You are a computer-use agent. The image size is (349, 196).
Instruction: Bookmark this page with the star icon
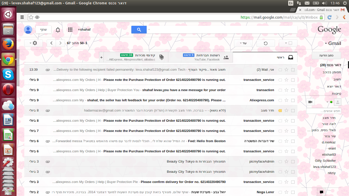(31, 17)
